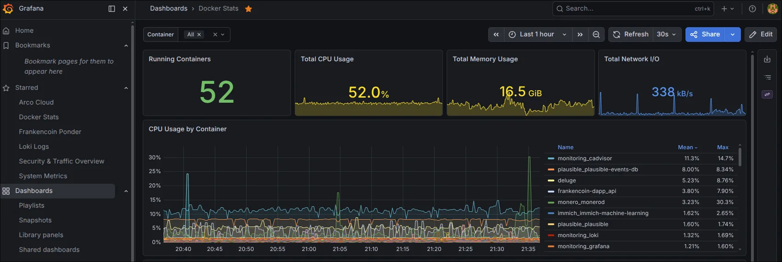Viewport: 782px width, 262px height.
Task: Toggle plausible_plausible series in legend
Action: 583,224
